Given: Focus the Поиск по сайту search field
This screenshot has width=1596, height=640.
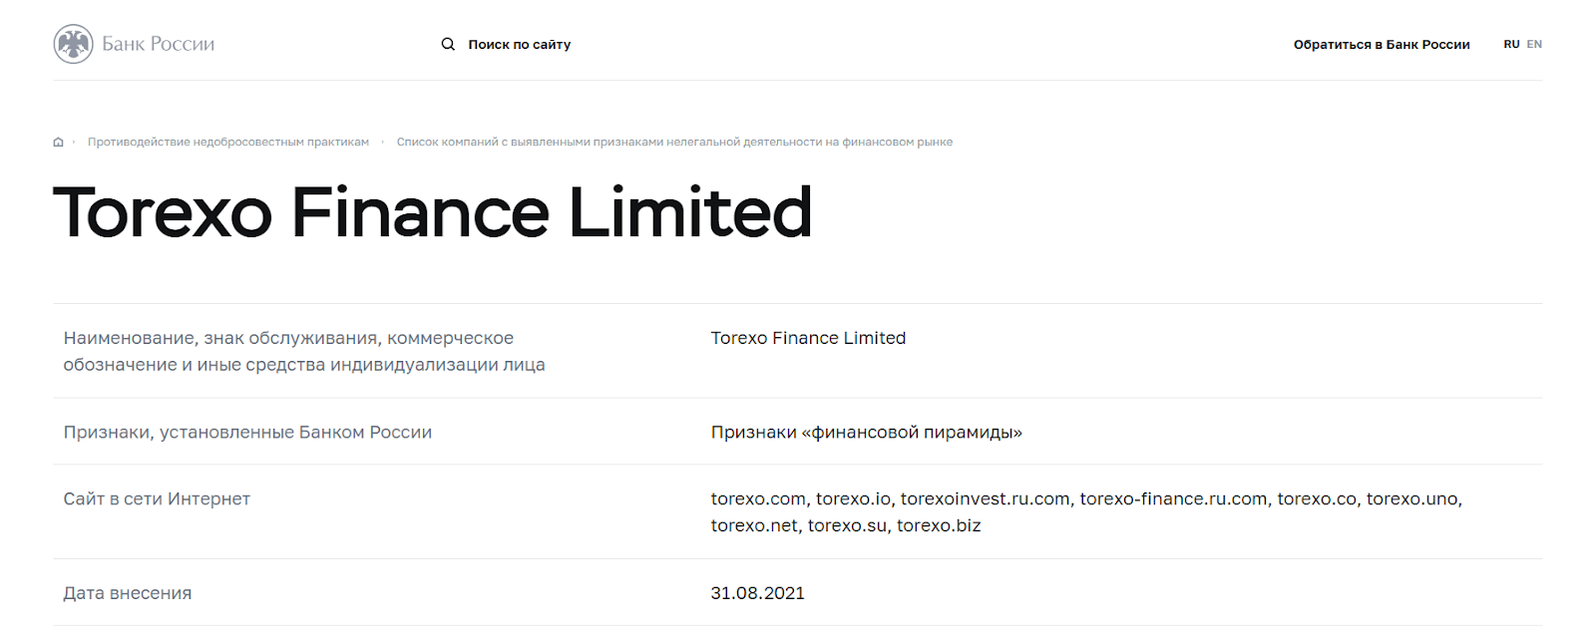Looking at the screenshot, I should pyautogui.click(x=520, y=44).
